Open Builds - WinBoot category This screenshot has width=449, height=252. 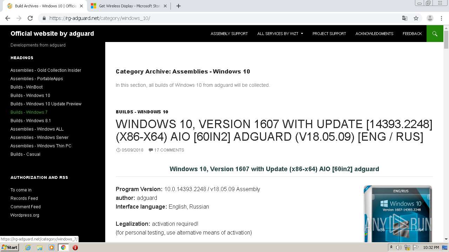pos(27,87)
